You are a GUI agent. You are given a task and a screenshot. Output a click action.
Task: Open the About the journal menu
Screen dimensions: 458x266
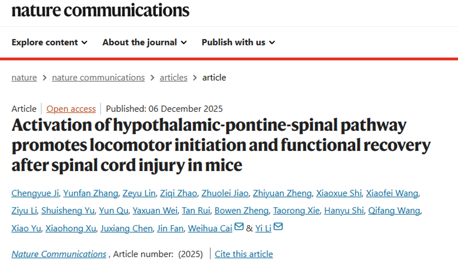coord(145,42)
